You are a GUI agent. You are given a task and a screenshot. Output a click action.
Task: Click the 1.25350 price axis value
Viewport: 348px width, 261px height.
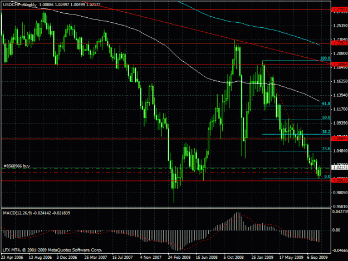[340, 26]
